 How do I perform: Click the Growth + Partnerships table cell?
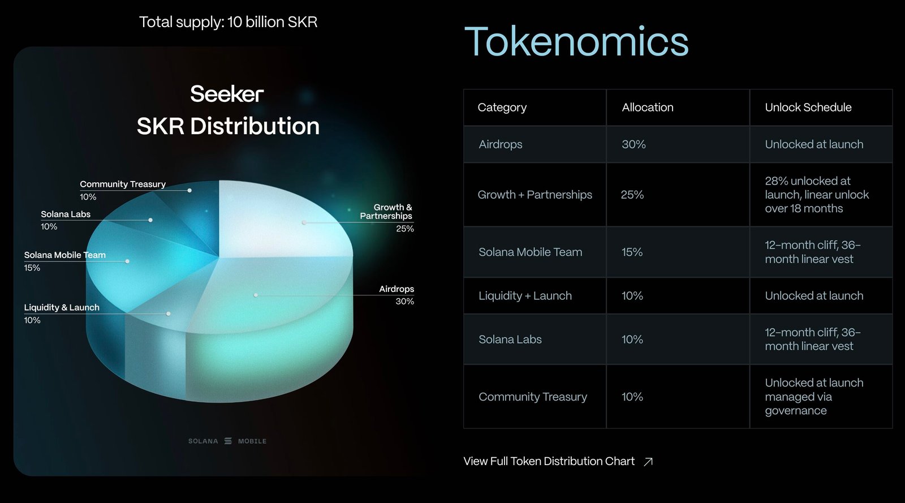click(x=535, y=195)
